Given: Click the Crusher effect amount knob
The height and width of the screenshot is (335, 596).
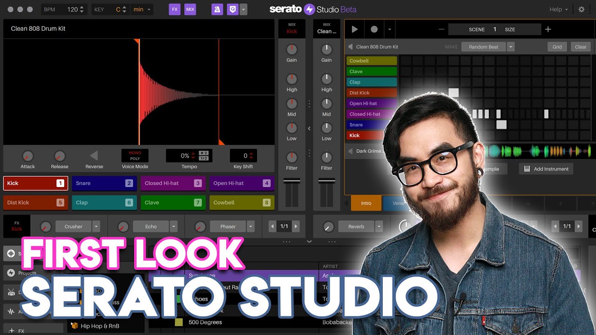Looking at the screenshot, I should pyautogui.click(x=46, y=227).
